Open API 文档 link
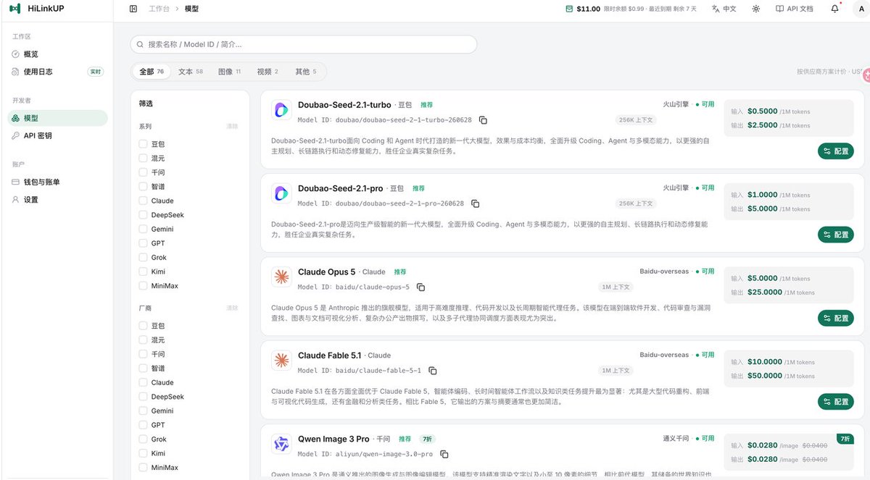 [794, 9]
